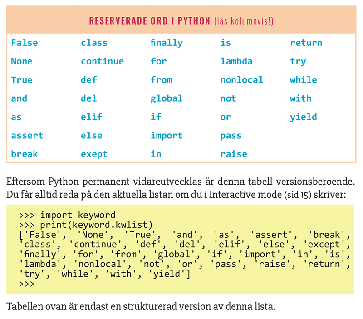This screenshot has height=319, width=363.
Task: Click the sentence beginning 'Tabellen ovan är endast'
Action: pyautogui.click(x=141, y=306)
